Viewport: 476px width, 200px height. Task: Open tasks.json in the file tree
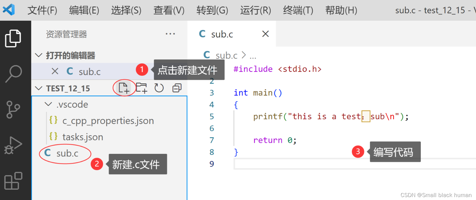click(83, 137)
